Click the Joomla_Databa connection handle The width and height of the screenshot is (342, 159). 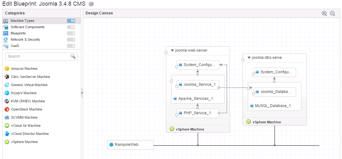coord(254,94)
